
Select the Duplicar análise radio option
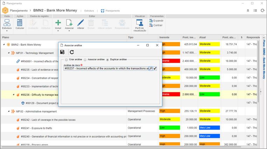point(107,60)
